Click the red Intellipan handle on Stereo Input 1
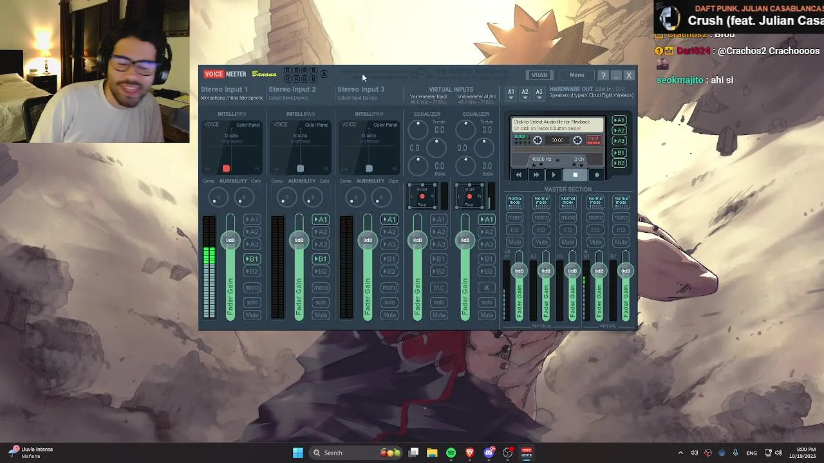This screenshot has width=824, height=463. pos(226,168)
